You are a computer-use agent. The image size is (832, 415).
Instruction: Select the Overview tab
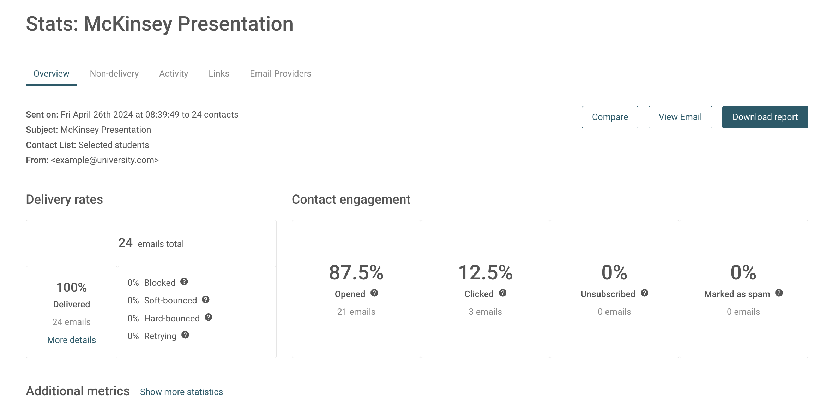pos(51,73)
